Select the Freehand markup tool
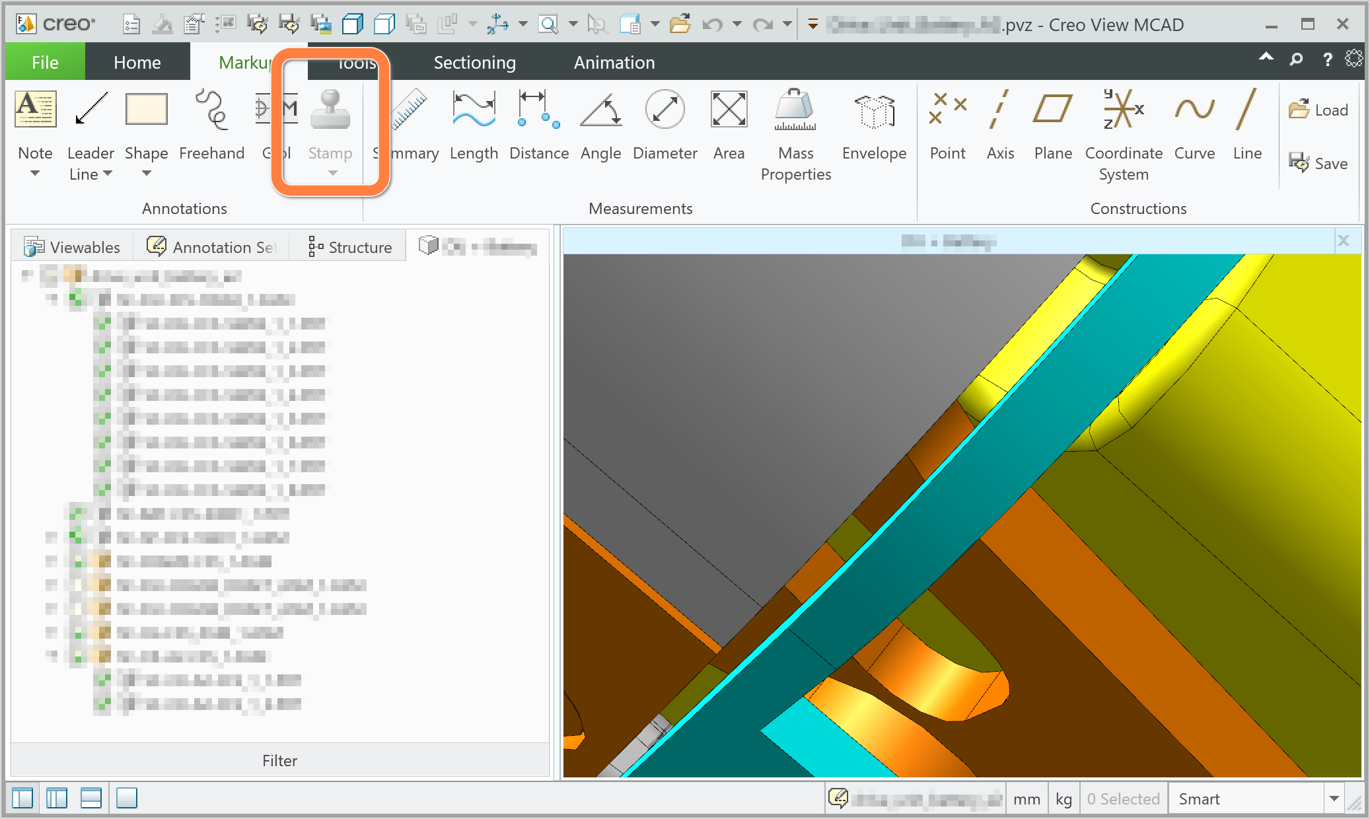This screenshot has width=1370, height=819. [212, 129]
